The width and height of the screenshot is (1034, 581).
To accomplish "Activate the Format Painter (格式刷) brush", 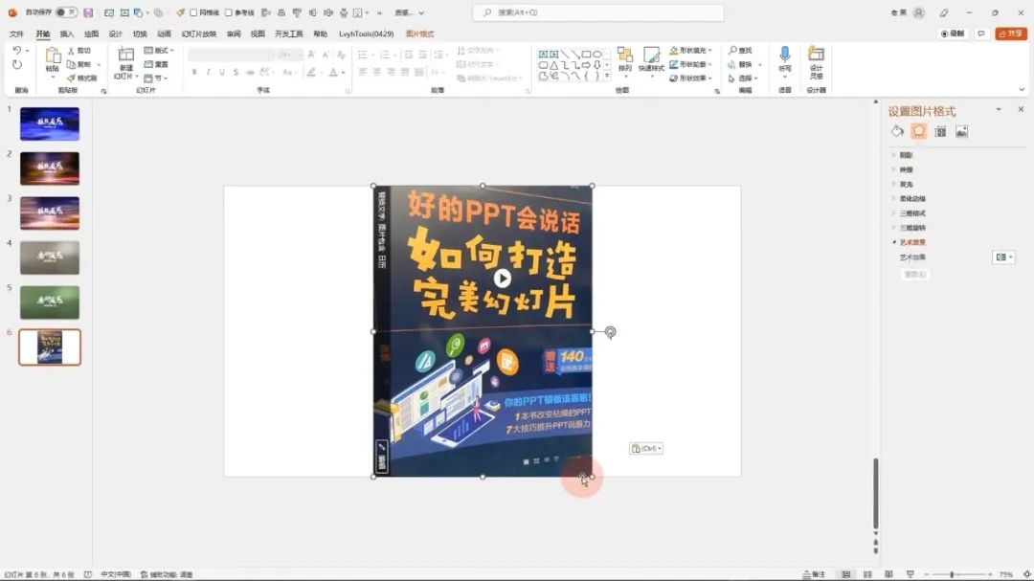I will point(71,78).
